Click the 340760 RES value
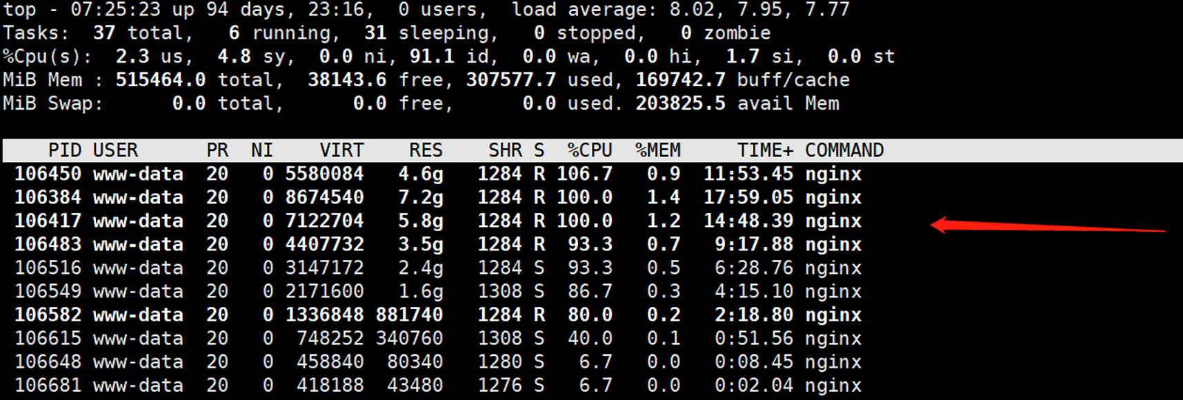The width and height of the screenshot is (1183, 400). coord(409,338)
